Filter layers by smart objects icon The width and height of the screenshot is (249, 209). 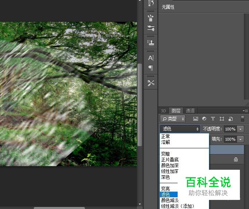point(230,118)
